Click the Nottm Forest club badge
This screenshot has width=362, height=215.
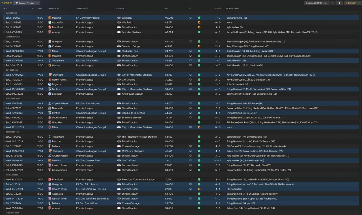pos(49,80)
